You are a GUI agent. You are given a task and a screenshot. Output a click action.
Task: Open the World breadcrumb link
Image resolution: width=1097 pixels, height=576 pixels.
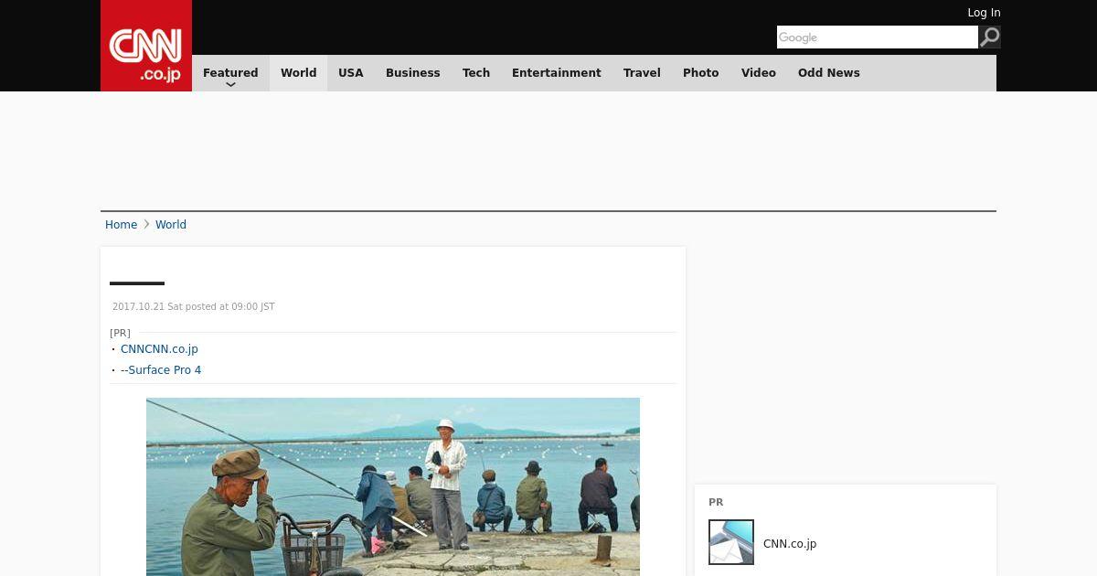point(171,225)
